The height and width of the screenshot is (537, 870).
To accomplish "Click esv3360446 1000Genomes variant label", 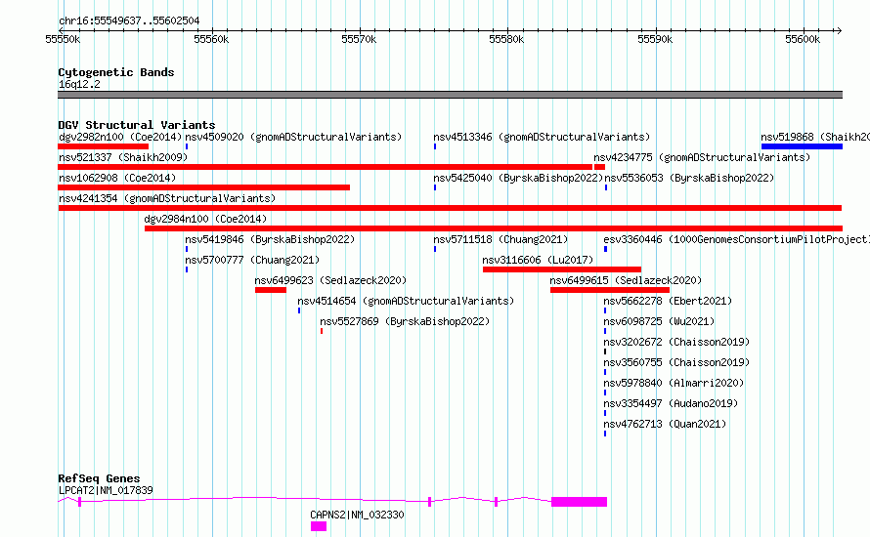I will point(736,239).
